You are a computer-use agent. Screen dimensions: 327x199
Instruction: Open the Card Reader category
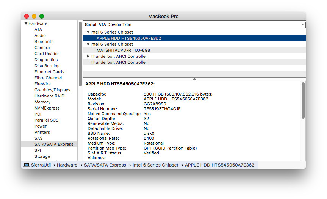[x=47, y=54]
